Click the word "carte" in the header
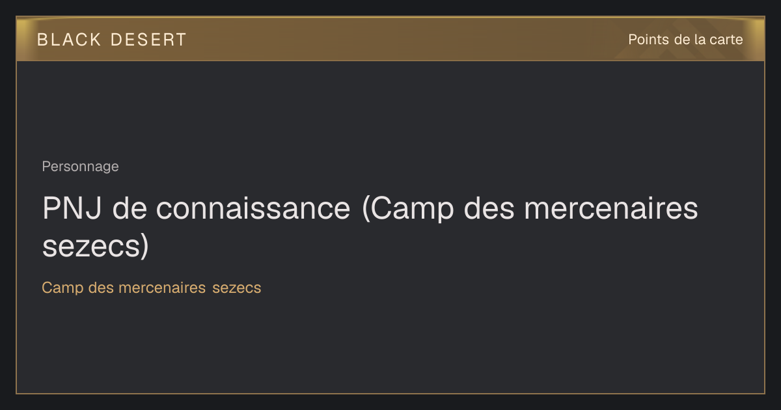The image size is (781, 410). (726, 40)
